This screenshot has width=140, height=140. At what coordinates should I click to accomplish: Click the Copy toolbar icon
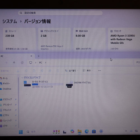(x=26, y=71)
